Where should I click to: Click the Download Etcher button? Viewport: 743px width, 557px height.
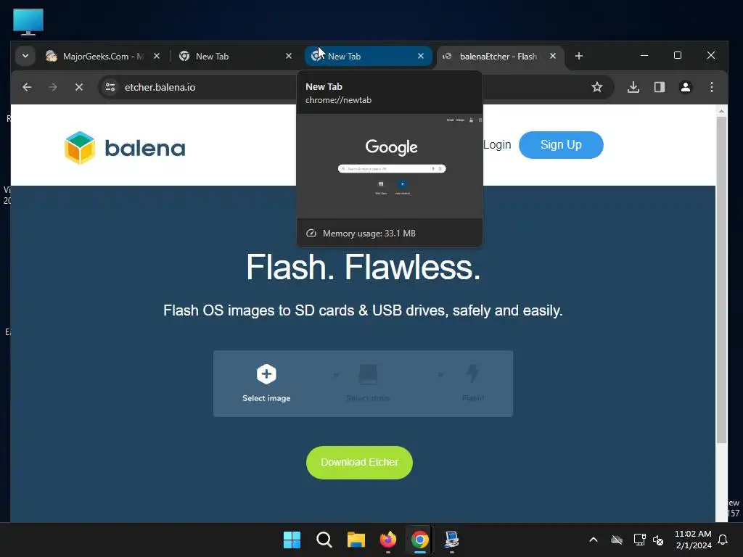coord(359,462)
